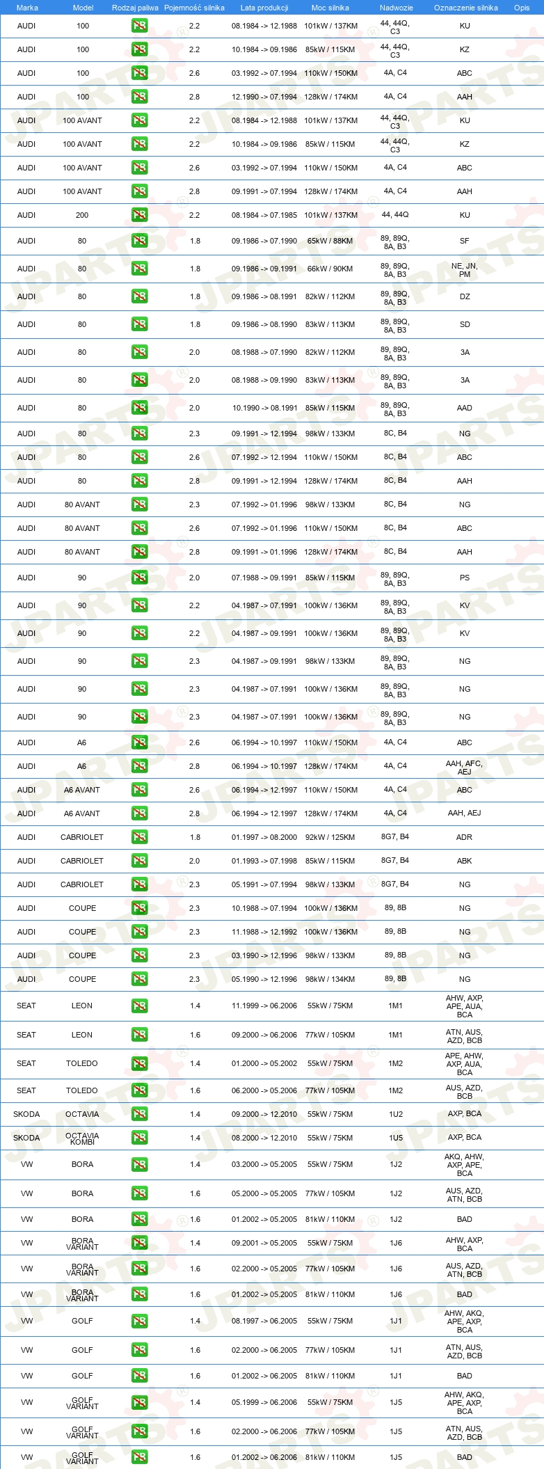Click the Nadwozie column header
544x1469 pixels.
(397, 8)
